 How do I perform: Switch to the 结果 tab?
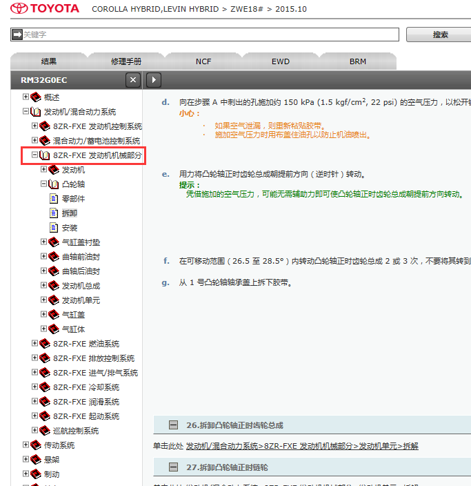(49, 61)
